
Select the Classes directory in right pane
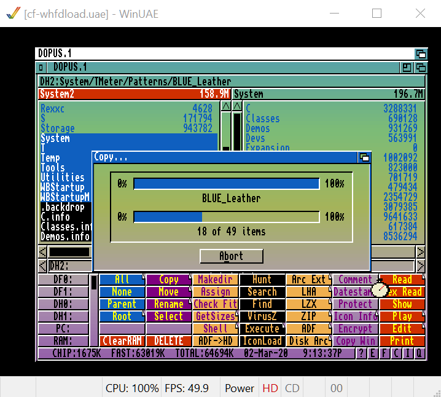coord(331,119)
